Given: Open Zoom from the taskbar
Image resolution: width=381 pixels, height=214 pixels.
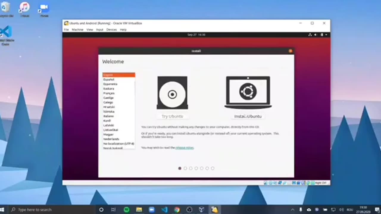Looking at the screenshot, I should [152, 210].
